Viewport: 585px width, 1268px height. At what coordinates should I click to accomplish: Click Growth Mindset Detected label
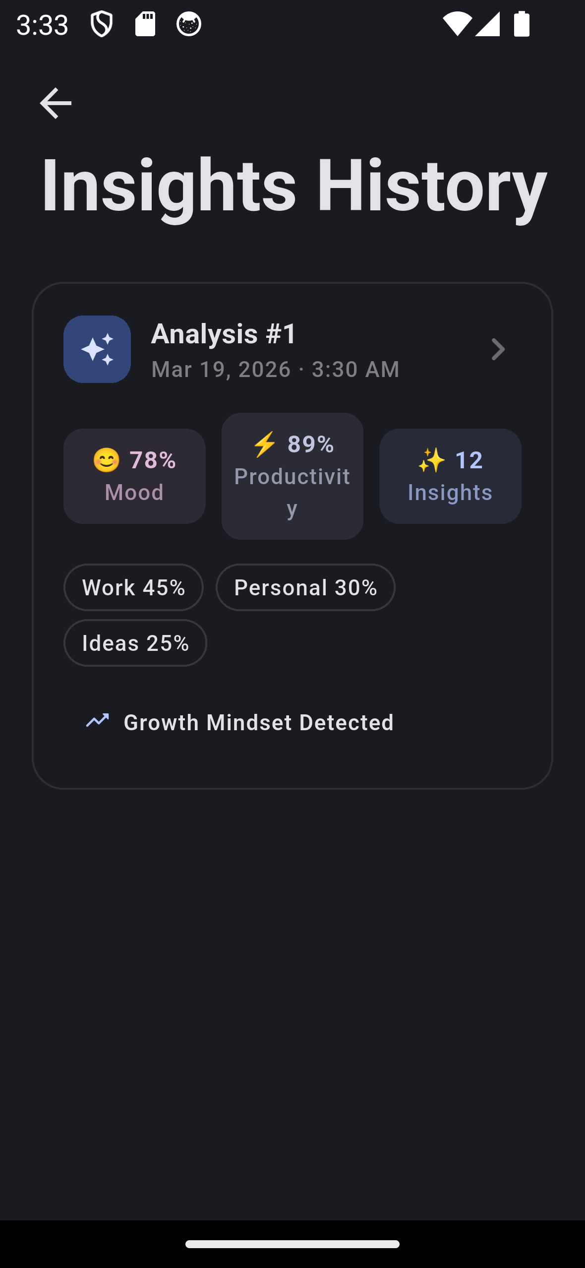[258, 722]
